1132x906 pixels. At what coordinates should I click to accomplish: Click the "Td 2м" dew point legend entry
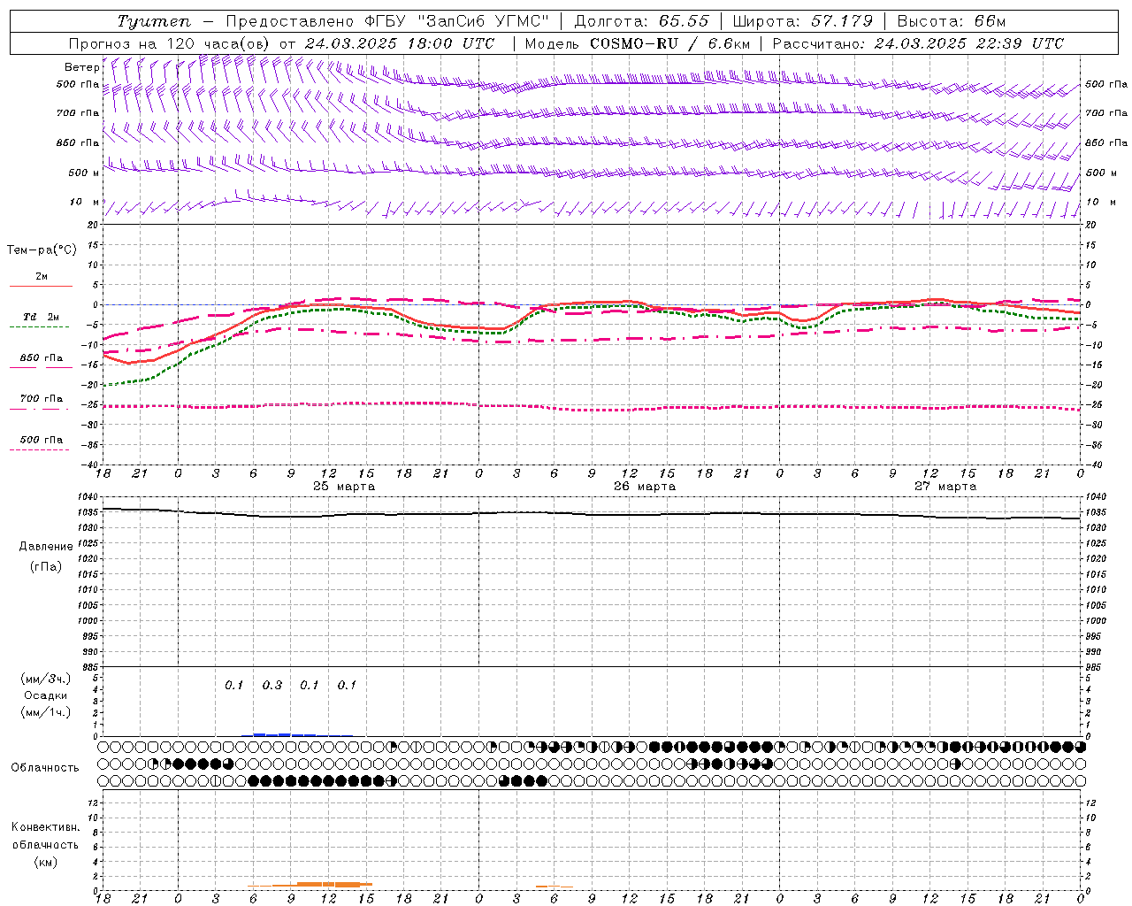(x=41, y=317)
